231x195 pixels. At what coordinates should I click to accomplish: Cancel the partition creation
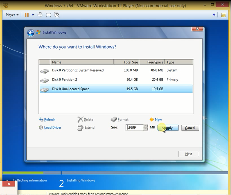pyautogui.click(x=190, y=128)
